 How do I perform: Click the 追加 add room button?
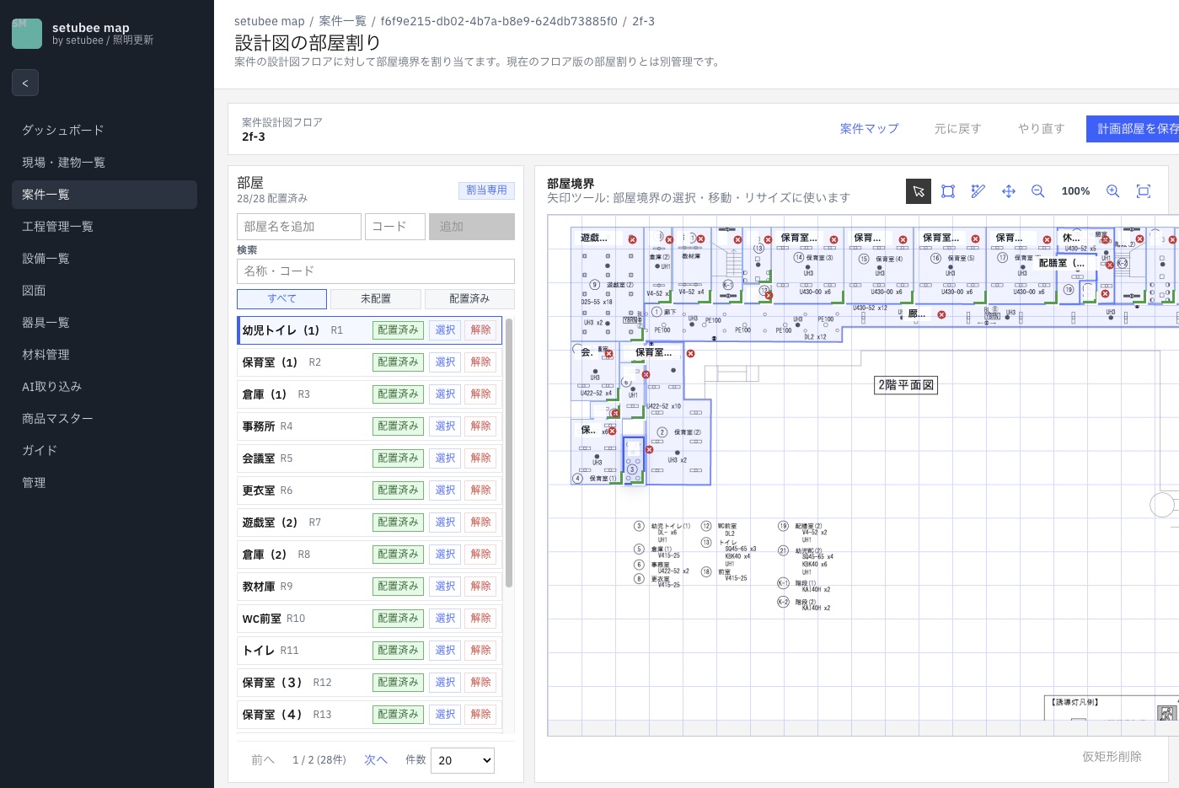[x=472, y=227]
